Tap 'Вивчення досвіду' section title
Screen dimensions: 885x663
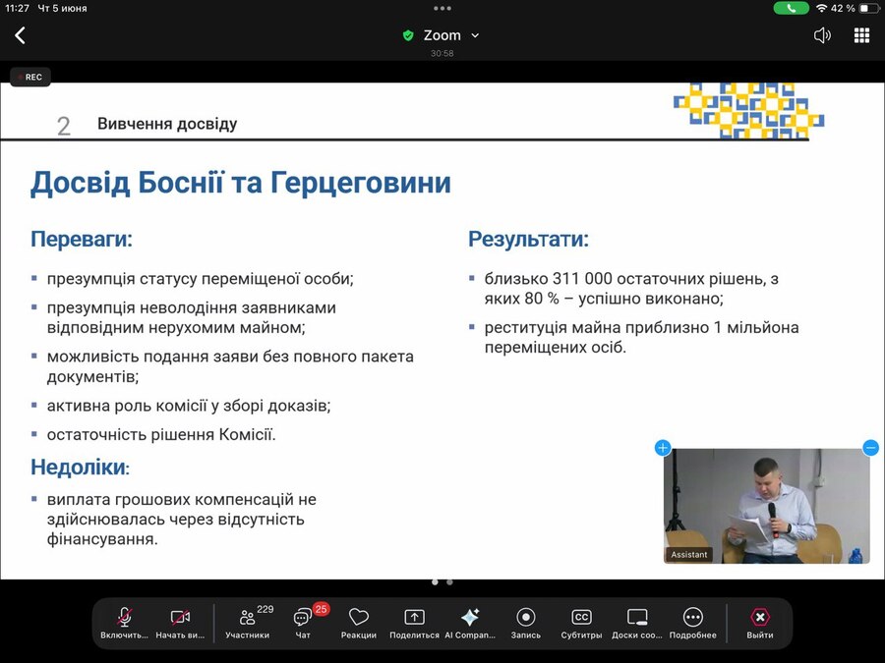click(167, 124)
